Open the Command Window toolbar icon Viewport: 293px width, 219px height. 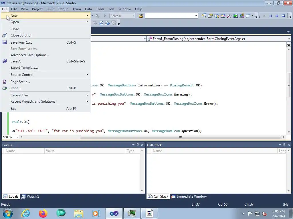click(x=248, y=16)
